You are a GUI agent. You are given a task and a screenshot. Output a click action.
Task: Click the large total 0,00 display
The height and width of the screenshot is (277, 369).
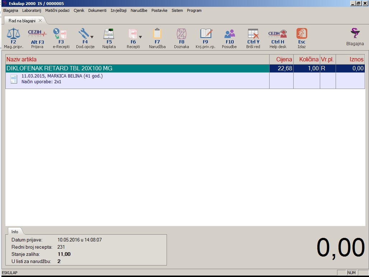[x=341, y=248]
